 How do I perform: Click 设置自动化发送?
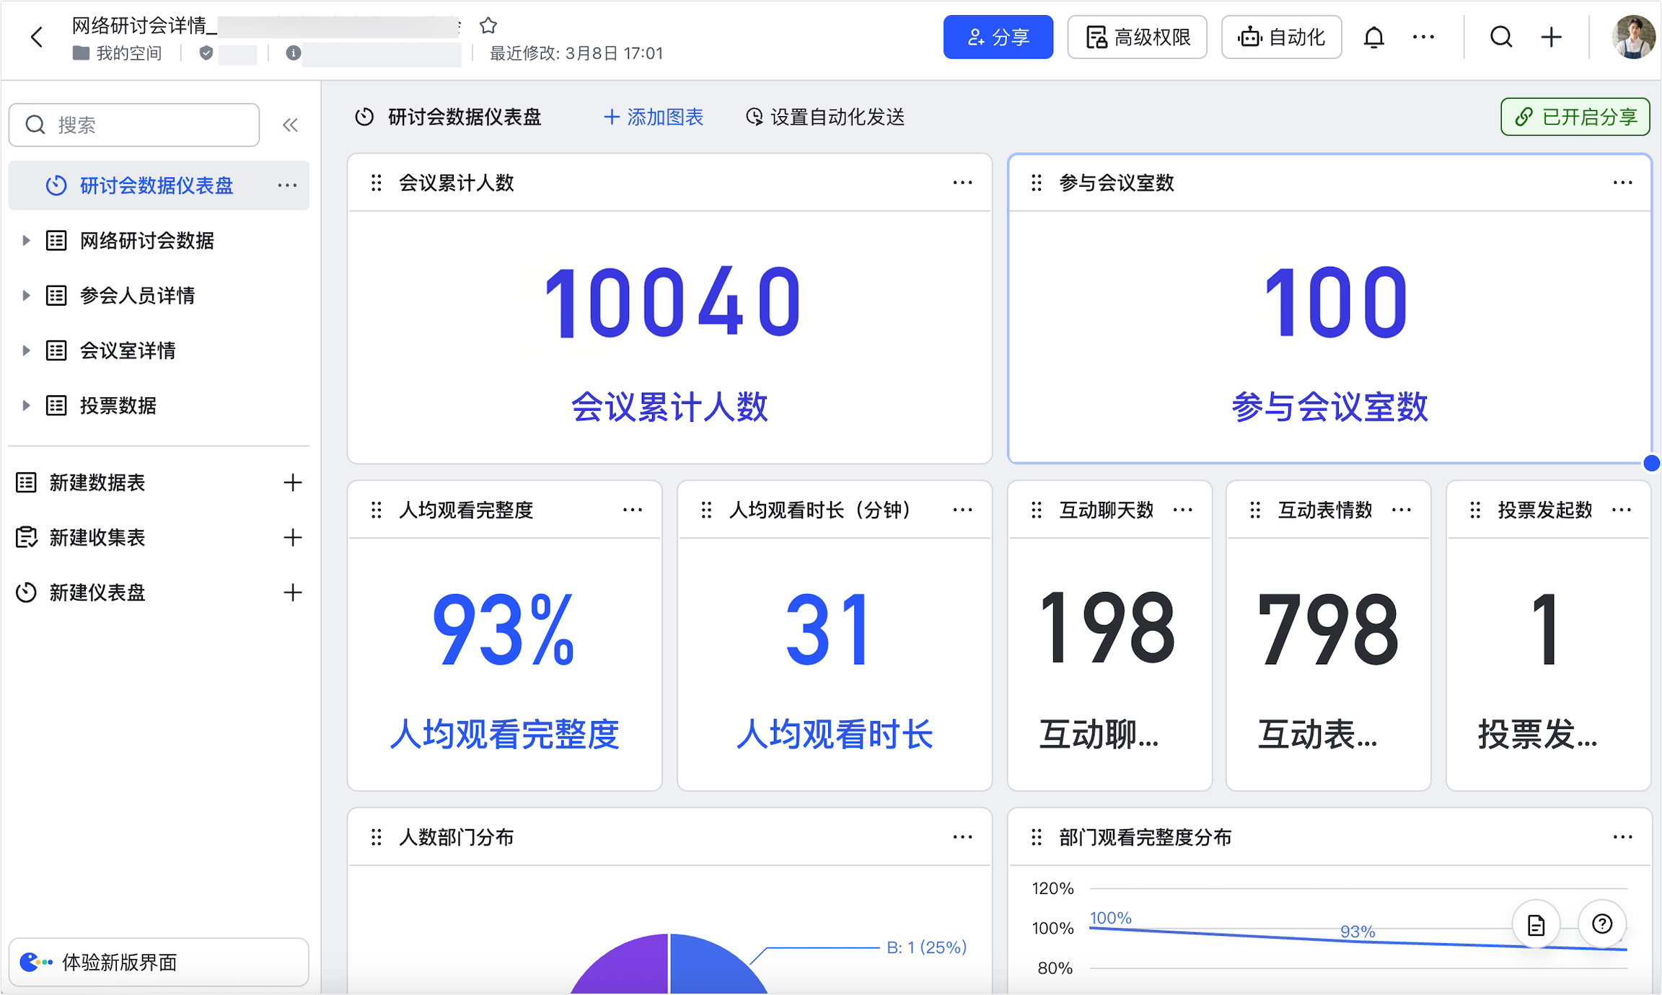(825, 117)
